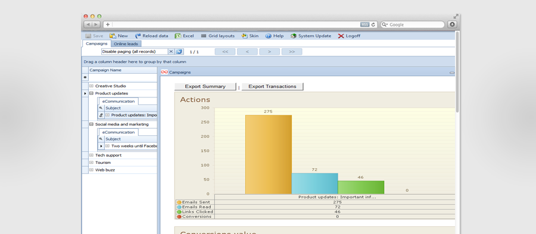Click Subject header under Social media
Image resolution: width=536 pixels, height=234 pixels.
[130, 139]
